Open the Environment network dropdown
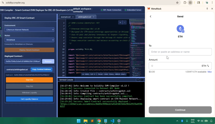 point(29,30)
